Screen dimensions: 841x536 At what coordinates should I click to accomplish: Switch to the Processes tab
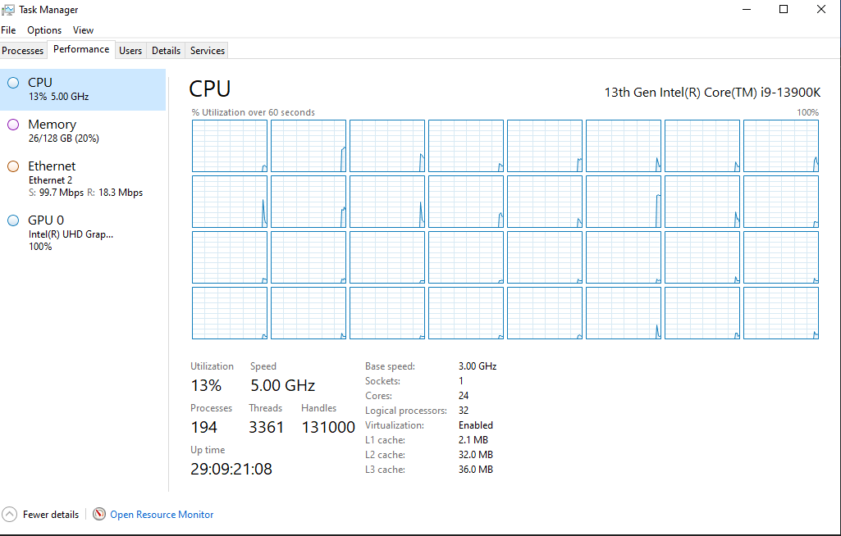pos(23,50)
